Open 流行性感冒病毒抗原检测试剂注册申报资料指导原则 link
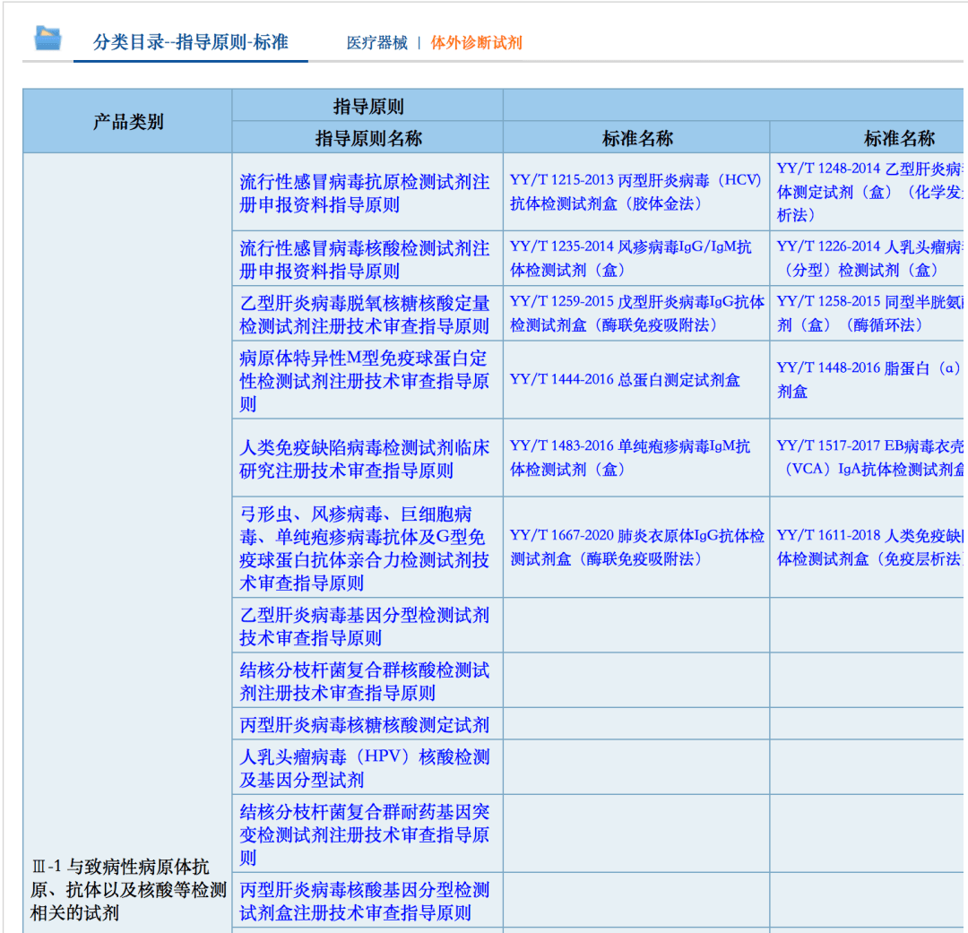Screen dimensions: 968x933 point(365,194)
